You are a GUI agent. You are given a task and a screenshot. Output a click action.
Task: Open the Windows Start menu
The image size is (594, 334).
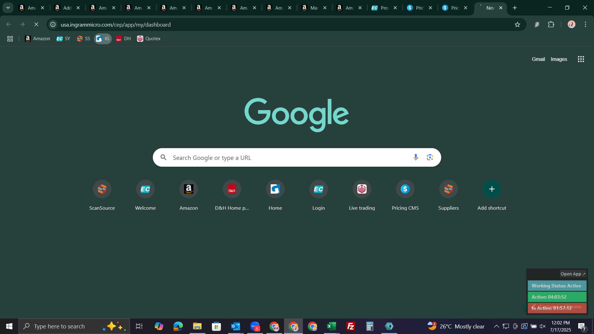tap(9, 326)
